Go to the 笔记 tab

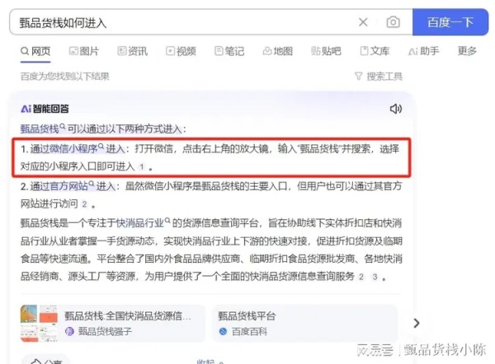pos(229,51)
